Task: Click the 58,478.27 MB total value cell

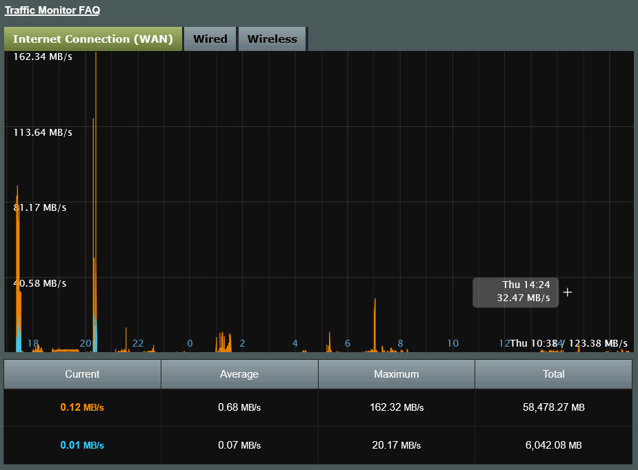Action: 553,407
